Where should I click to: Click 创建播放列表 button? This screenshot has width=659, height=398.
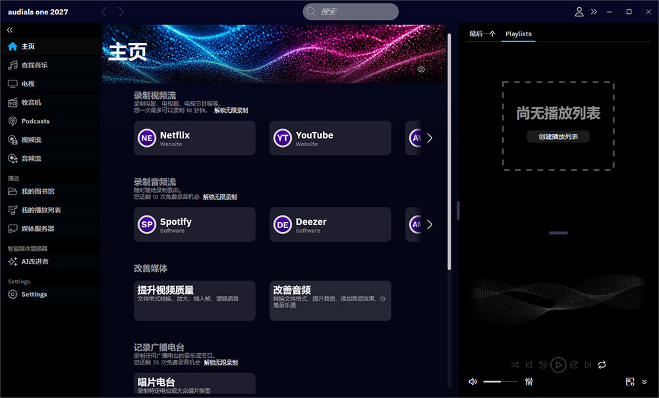[558, 136]
